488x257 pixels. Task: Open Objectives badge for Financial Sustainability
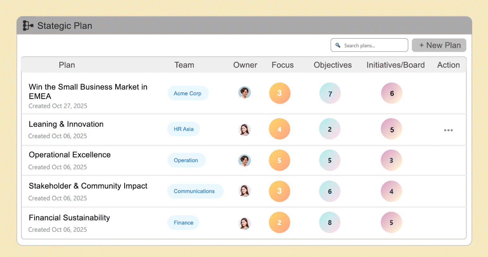pyautogui.click(x=330, y=223)
